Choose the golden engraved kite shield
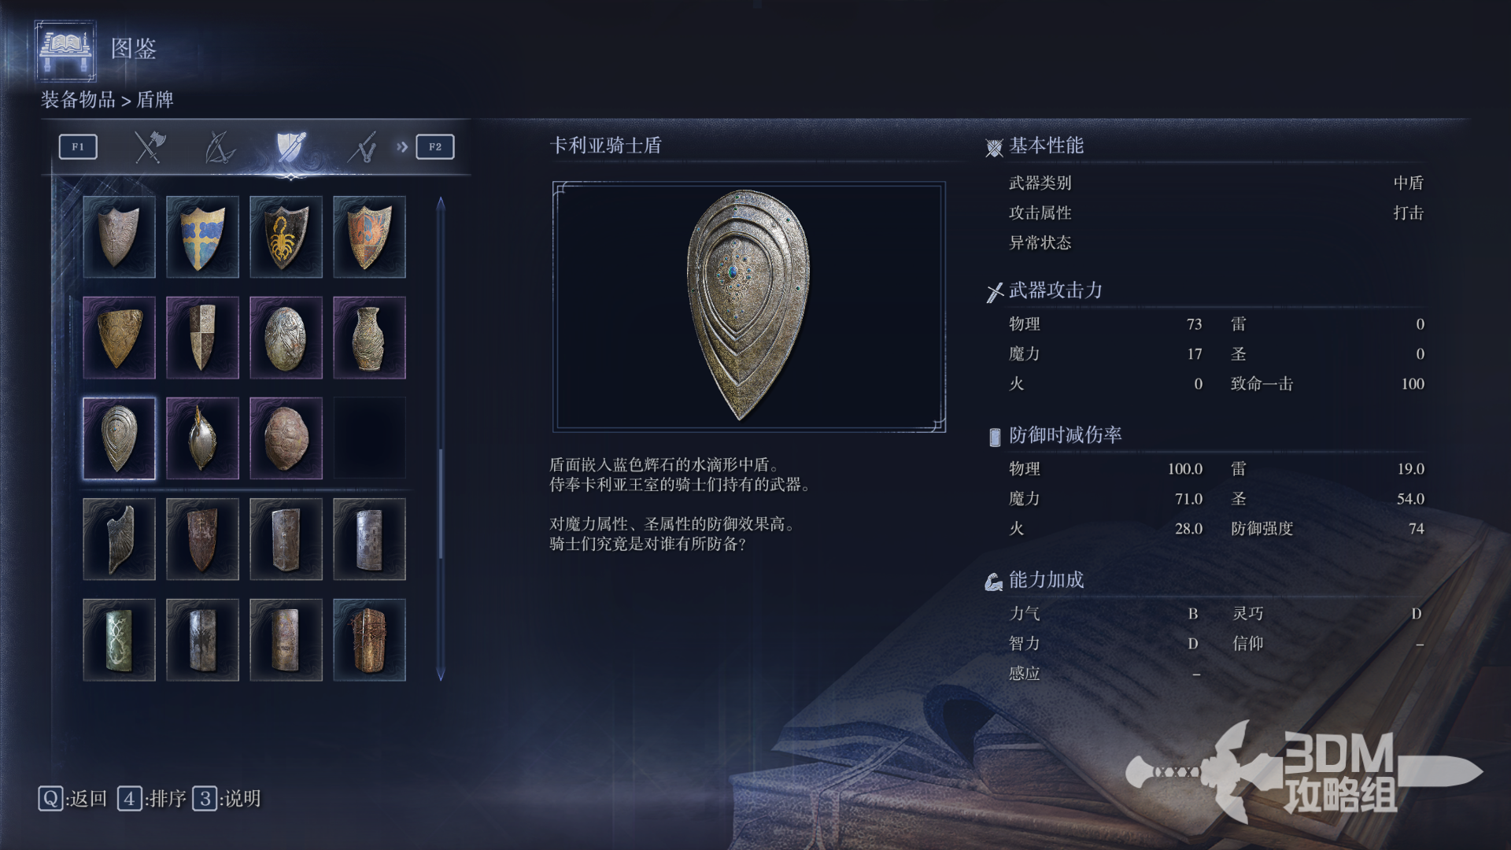 tap(119, 338)
